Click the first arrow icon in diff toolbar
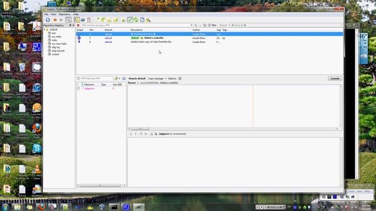This screenshot has width=376, height=211. (x=131, y=134)
